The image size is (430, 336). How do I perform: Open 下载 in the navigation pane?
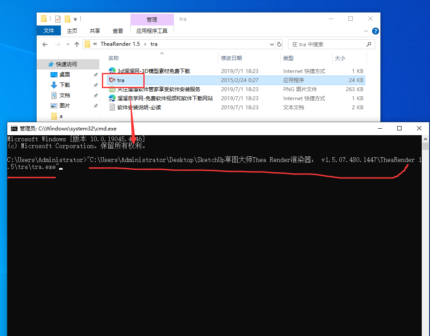click(x=65, y=85)
